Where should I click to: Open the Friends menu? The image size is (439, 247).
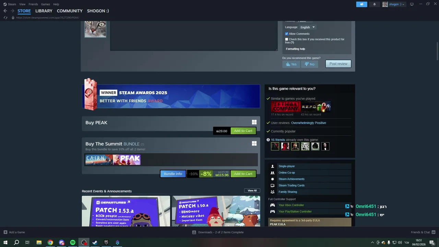tap(33, 4)
